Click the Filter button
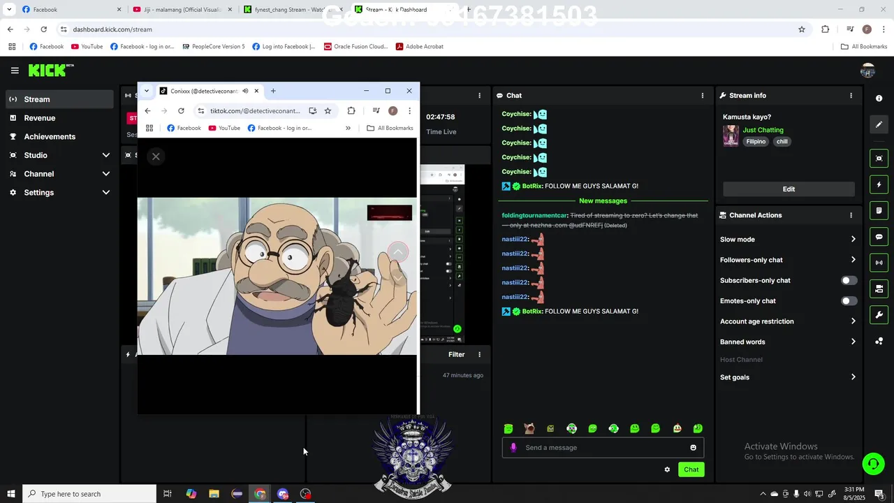Image resolution: width=894 pixels, height=503 pixels. (456, 355)
